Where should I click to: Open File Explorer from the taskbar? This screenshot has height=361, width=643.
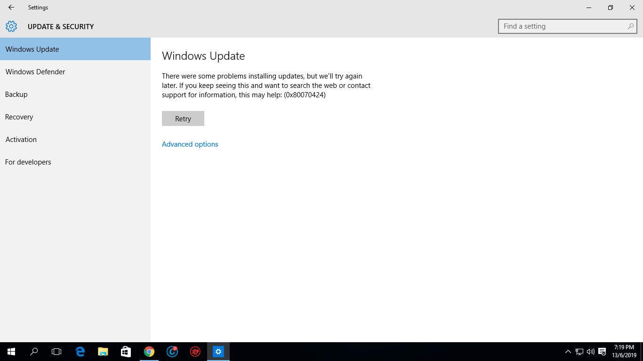103,352
